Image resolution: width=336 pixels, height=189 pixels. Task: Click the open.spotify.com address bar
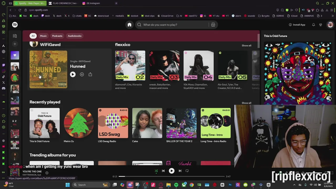[38, 10]
